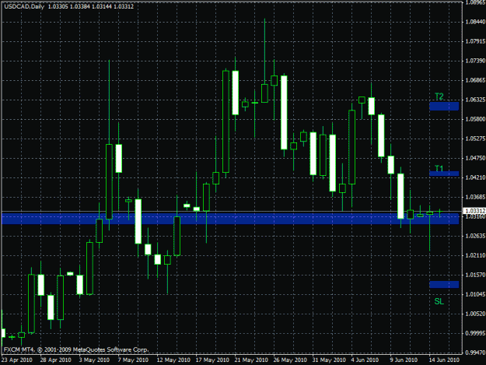Click the 26 May 2010 date label
486x365 pixels.
coord(290,360)
